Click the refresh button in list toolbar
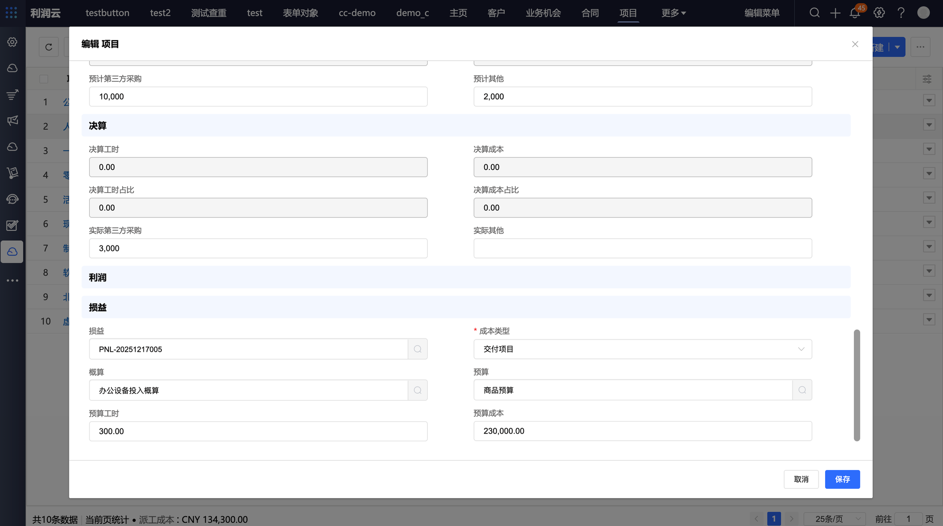 (49, 47)
